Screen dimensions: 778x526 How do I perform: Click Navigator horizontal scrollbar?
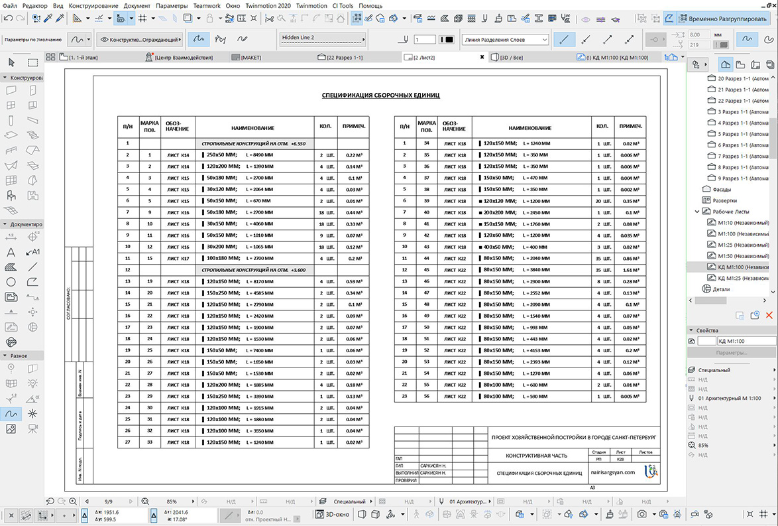(x=710, y=300)
